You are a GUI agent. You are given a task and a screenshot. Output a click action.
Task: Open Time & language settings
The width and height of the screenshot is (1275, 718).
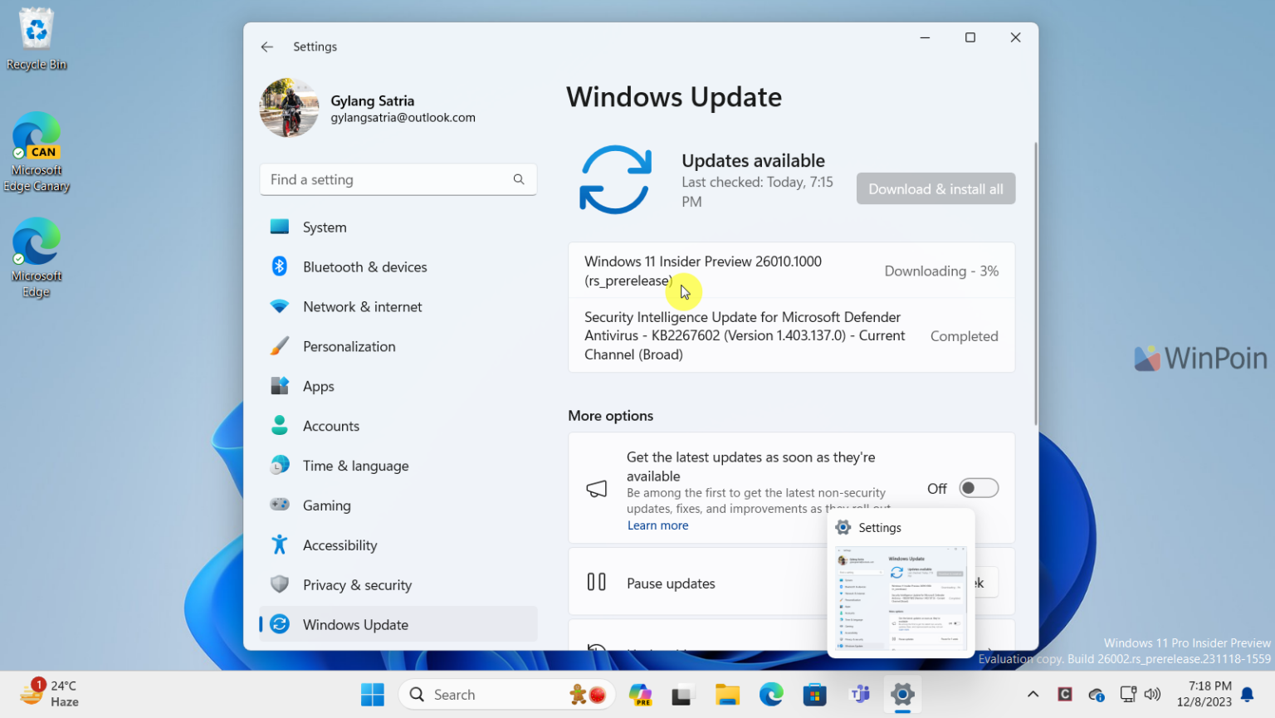coord(355,465)
